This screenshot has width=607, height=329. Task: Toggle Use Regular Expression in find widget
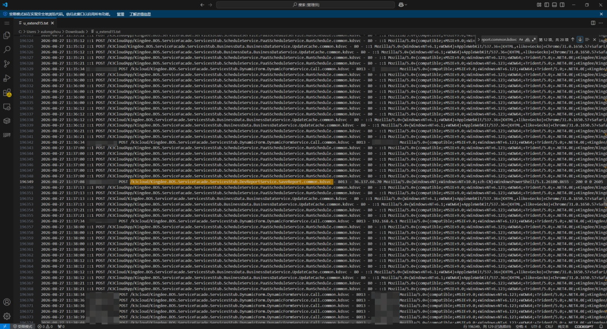pos(534,39)
